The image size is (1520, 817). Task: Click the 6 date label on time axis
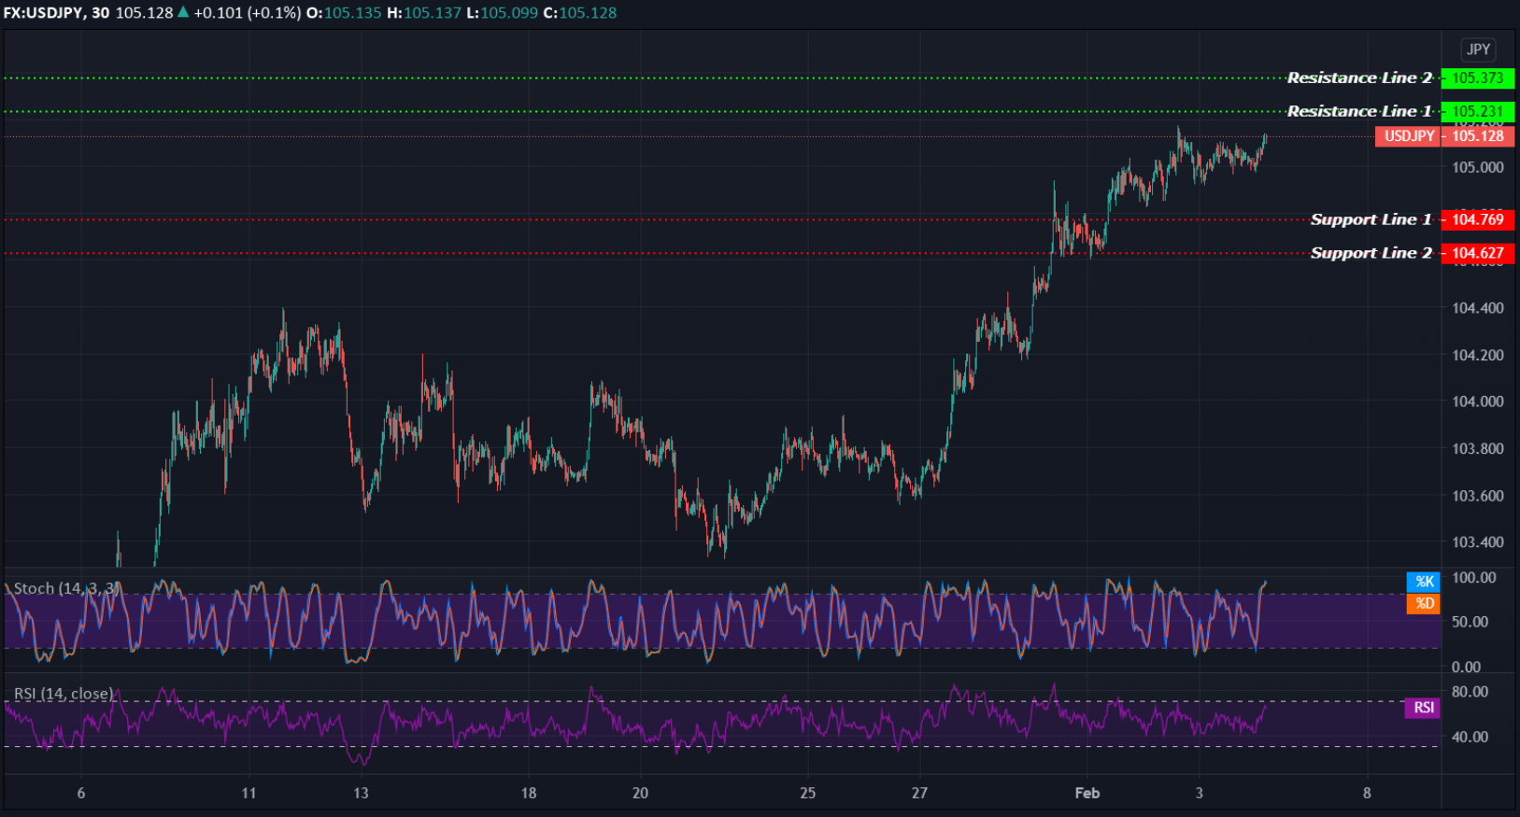[81, 793]
